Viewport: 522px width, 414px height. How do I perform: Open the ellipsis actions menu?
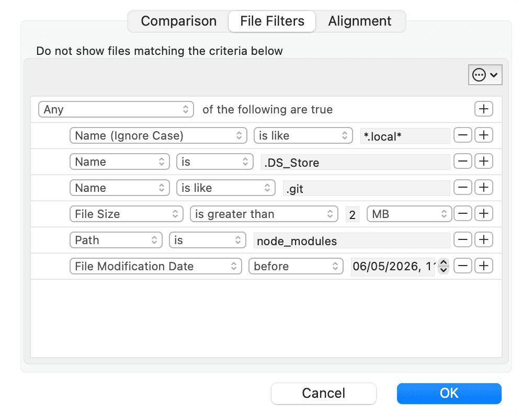[x=485, y=75]
